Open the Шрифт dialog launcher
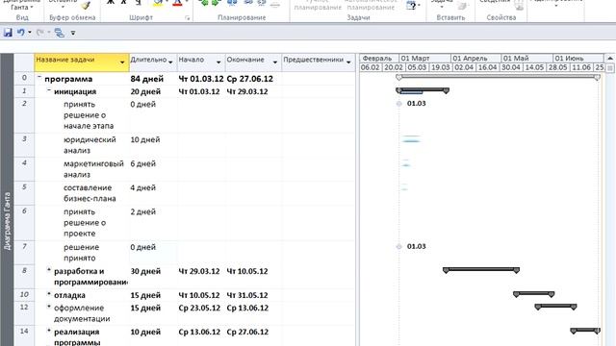 click(x=188, y=18)
